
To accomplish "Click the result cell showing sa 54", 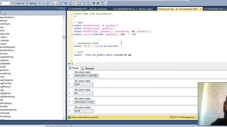I will [x=84, y=111].
